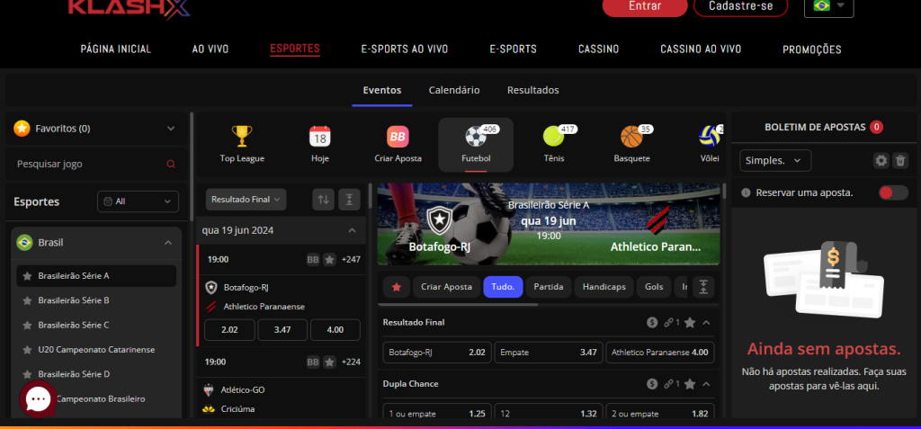
Task: Select 1 ou empate 1.25 odds
Action: (x=437, y=411)
